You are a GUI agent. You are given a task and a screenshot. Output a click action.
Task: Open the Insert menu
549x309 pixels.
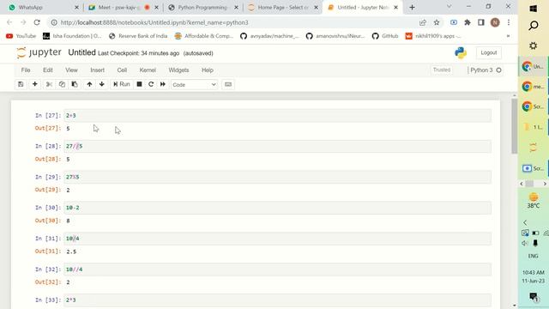coord(97,70)
